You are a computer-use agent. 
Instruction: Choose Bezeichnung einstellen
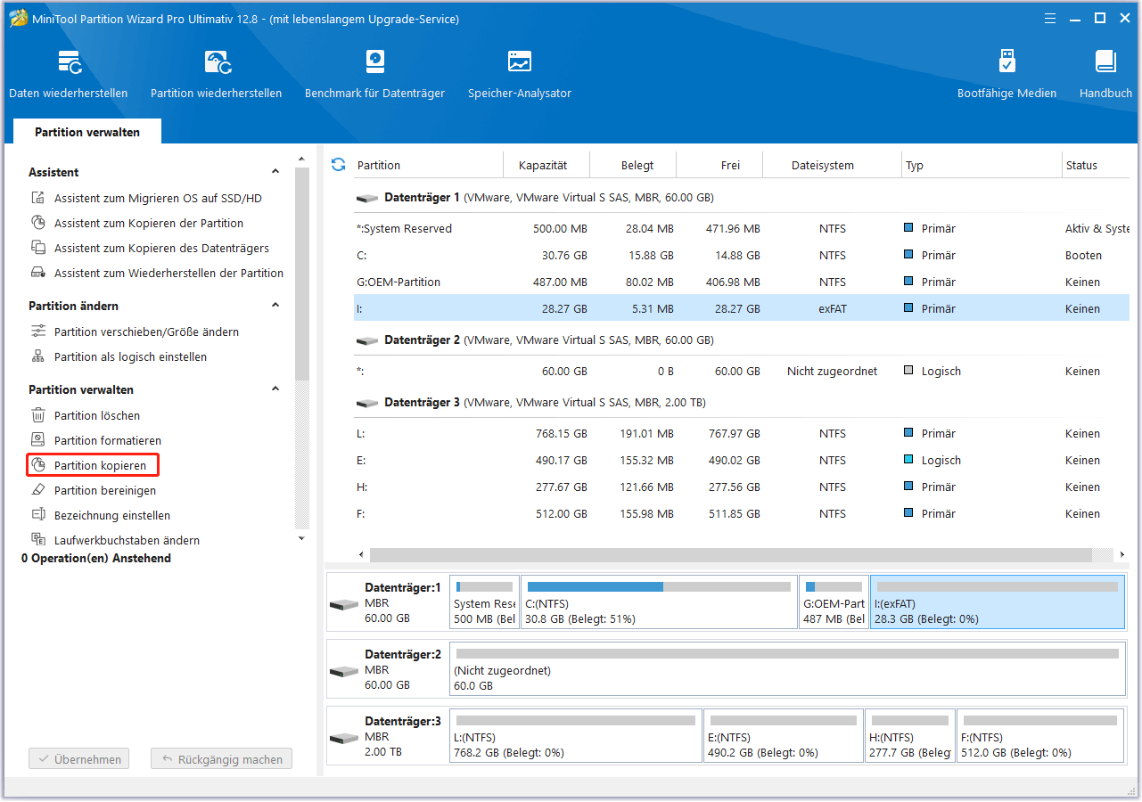pyautogui.click(x=101, y=516)
